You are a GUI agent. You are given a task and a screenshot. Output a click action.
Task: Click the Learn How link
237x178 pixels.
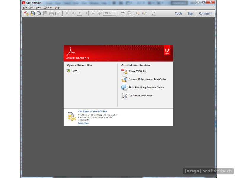click(83, 123)
